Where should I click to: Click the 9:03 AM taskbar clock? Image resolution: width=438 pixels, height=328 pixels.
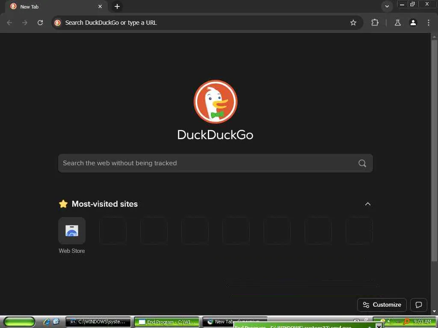point(422,322)
